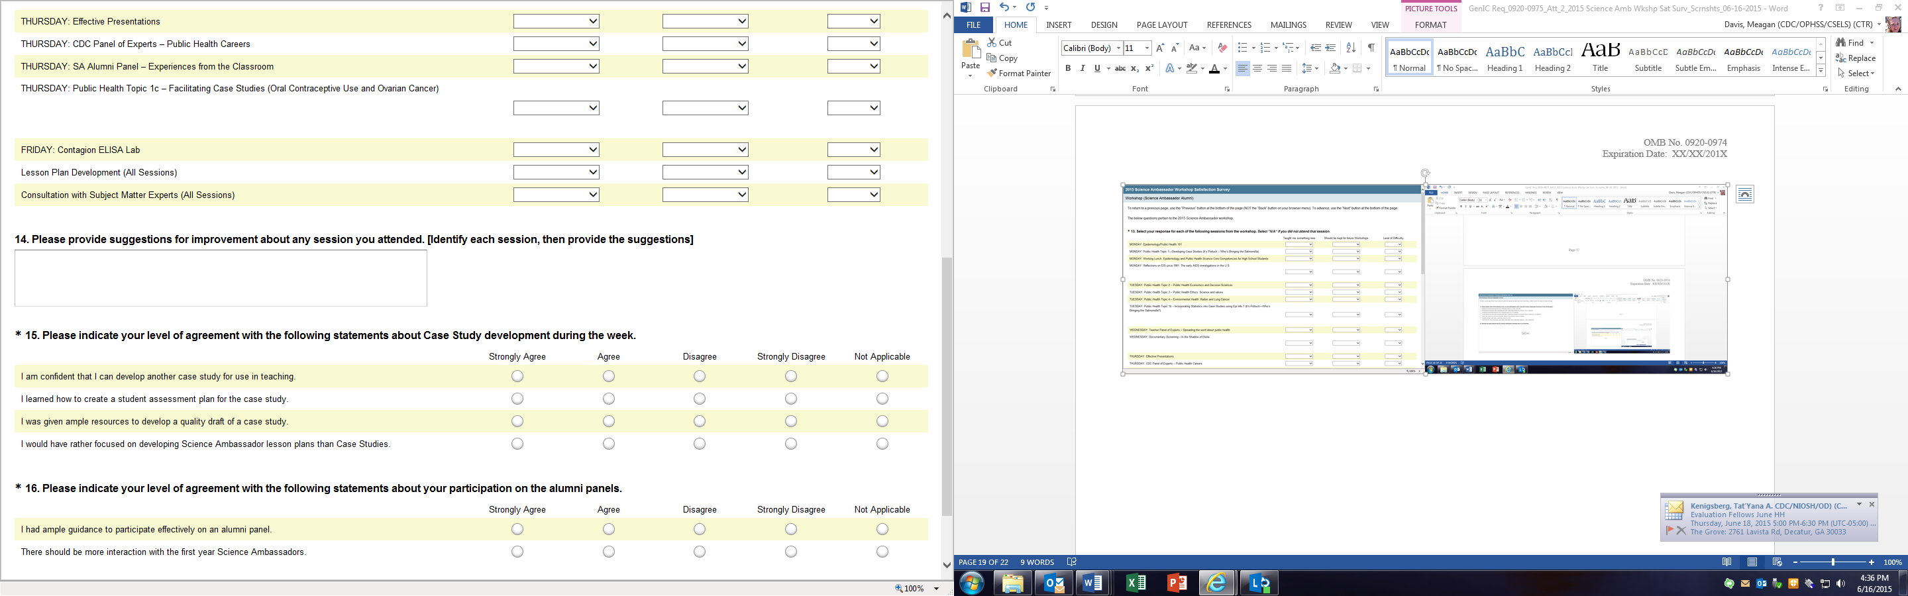Click the Paste button in Word
The height and width of the screenshot is (596, 1908).
click(971, 58)
